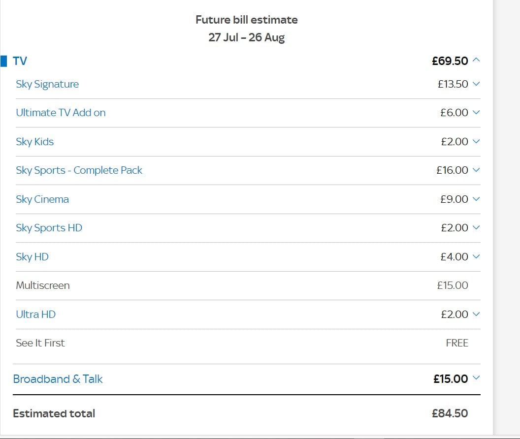Open the Sky Signature link
Viewport: 520px width, 439px height.
(x=47, y=84)
